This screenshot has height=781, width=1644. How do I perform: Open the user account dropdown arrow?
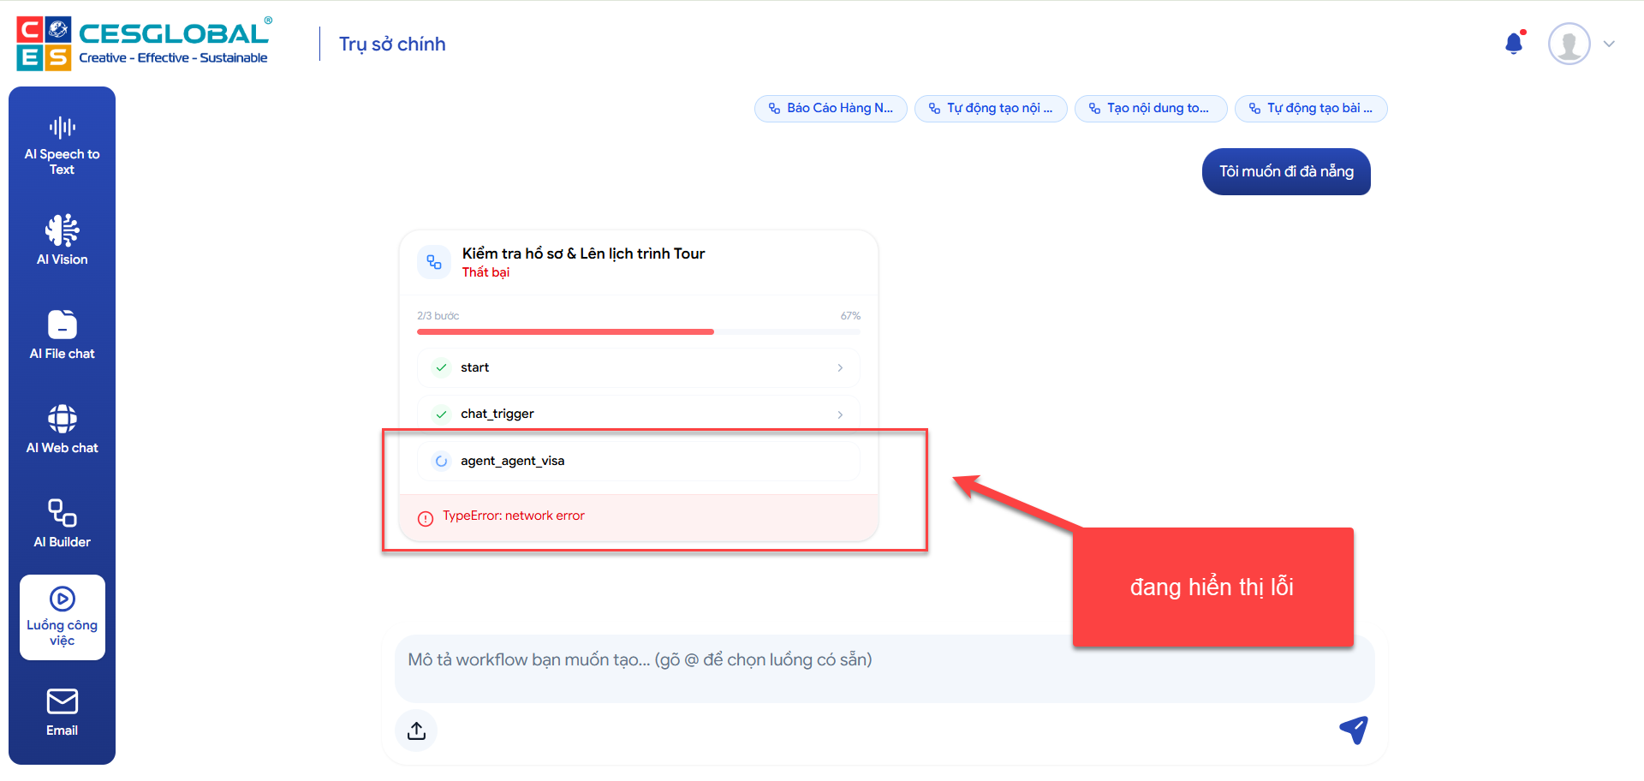pyautogui.click(x=1609, y=44)
